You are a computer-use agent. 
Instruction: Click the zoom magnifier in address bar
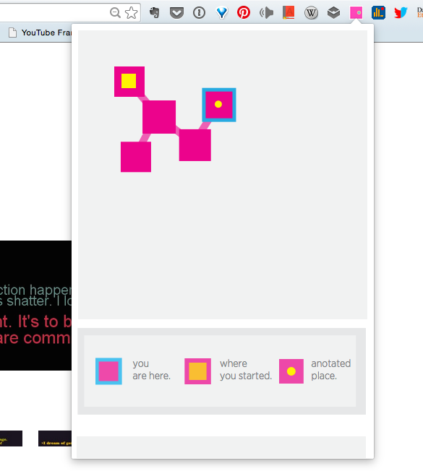[115, 13]
